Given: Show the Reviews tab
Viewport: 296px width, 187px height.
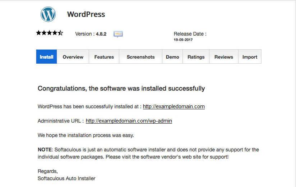Looking at the screenshot, I should [224, 57].
